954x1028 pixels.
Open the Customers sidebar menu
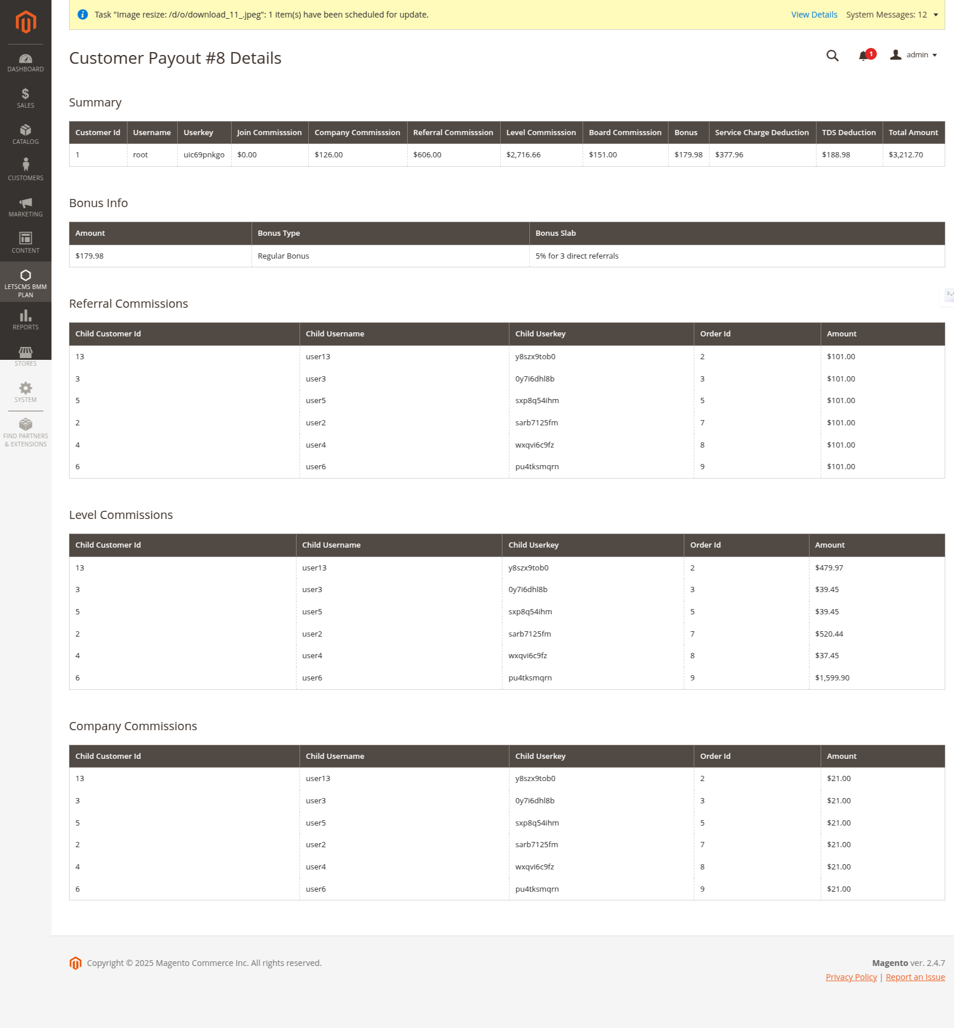25,170
